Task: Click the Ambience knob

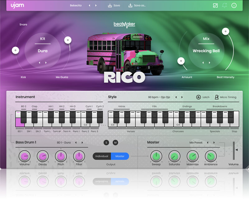Action: (211, 156)
